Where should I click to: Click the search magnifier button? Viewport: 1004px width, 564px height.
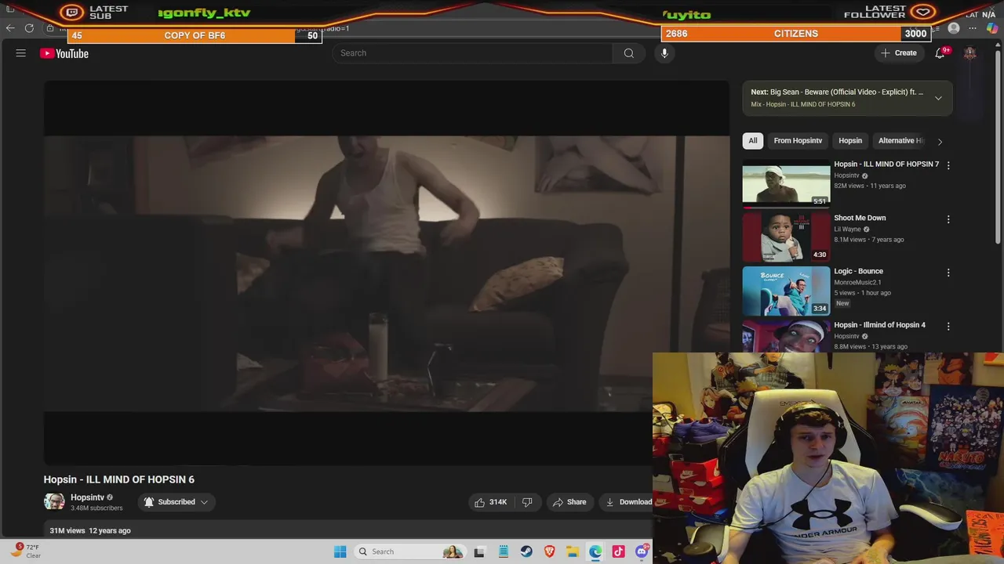pos(629,53)
